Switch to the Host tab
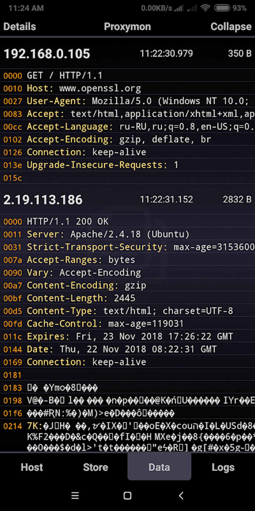This screenshot has height=511, width=255. point(31,467)
